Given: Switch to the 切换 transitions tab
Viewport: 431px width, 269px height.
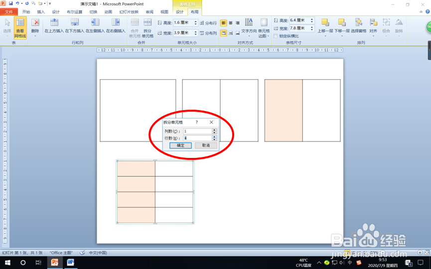Looking at the screenshot, I should pyautogui.click(x=94, y=12).
